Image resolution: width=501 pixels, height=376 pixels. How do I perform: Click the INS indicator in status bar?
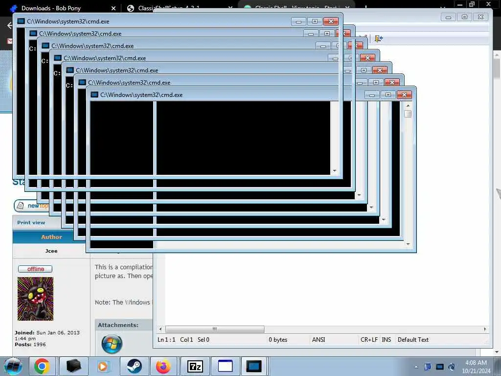pyautogui.click(x=387, y=340)
